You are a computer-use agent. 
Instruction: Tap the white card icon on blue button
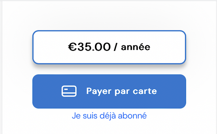click(x=69, y=91)
